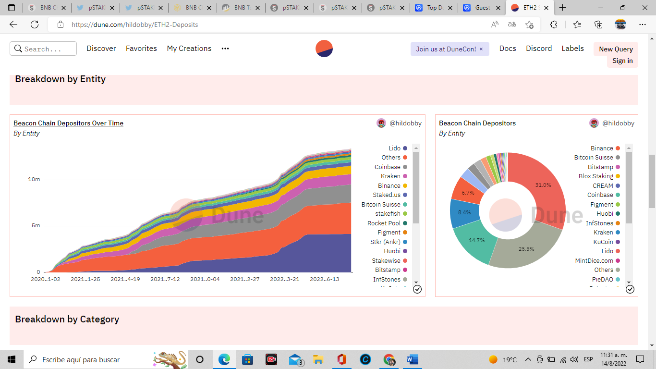This screenshot has height=369, width=656.
Task: Open the Favorites list icon in toolbar
Action: (577, 25)
